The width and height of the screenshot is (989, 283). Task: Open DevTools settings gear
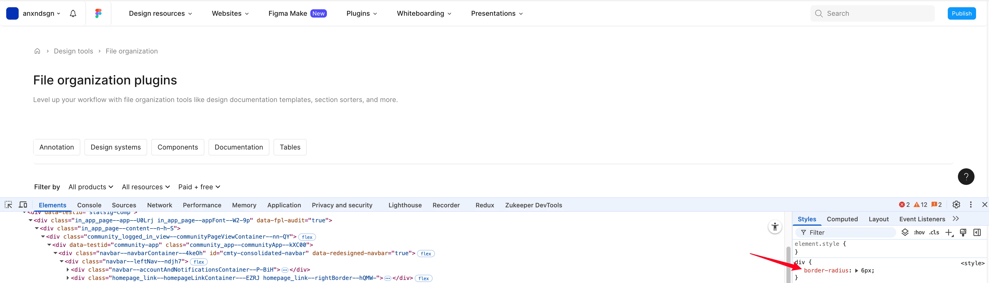[956, 205]
